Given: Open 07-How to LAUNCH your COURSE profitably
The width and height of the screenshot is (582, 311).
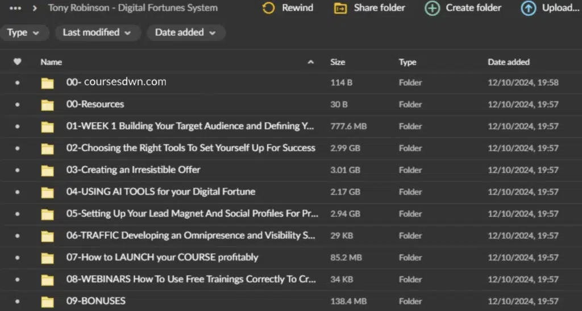Looking at the screenshot, I should point(162,258).
